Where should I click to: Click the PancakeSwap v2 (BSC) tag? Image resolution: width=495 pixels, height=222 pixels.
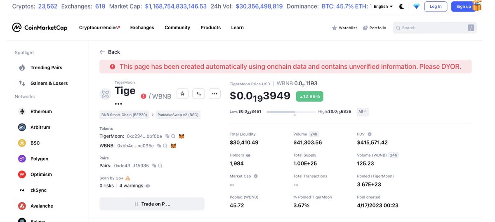(178, 115)
